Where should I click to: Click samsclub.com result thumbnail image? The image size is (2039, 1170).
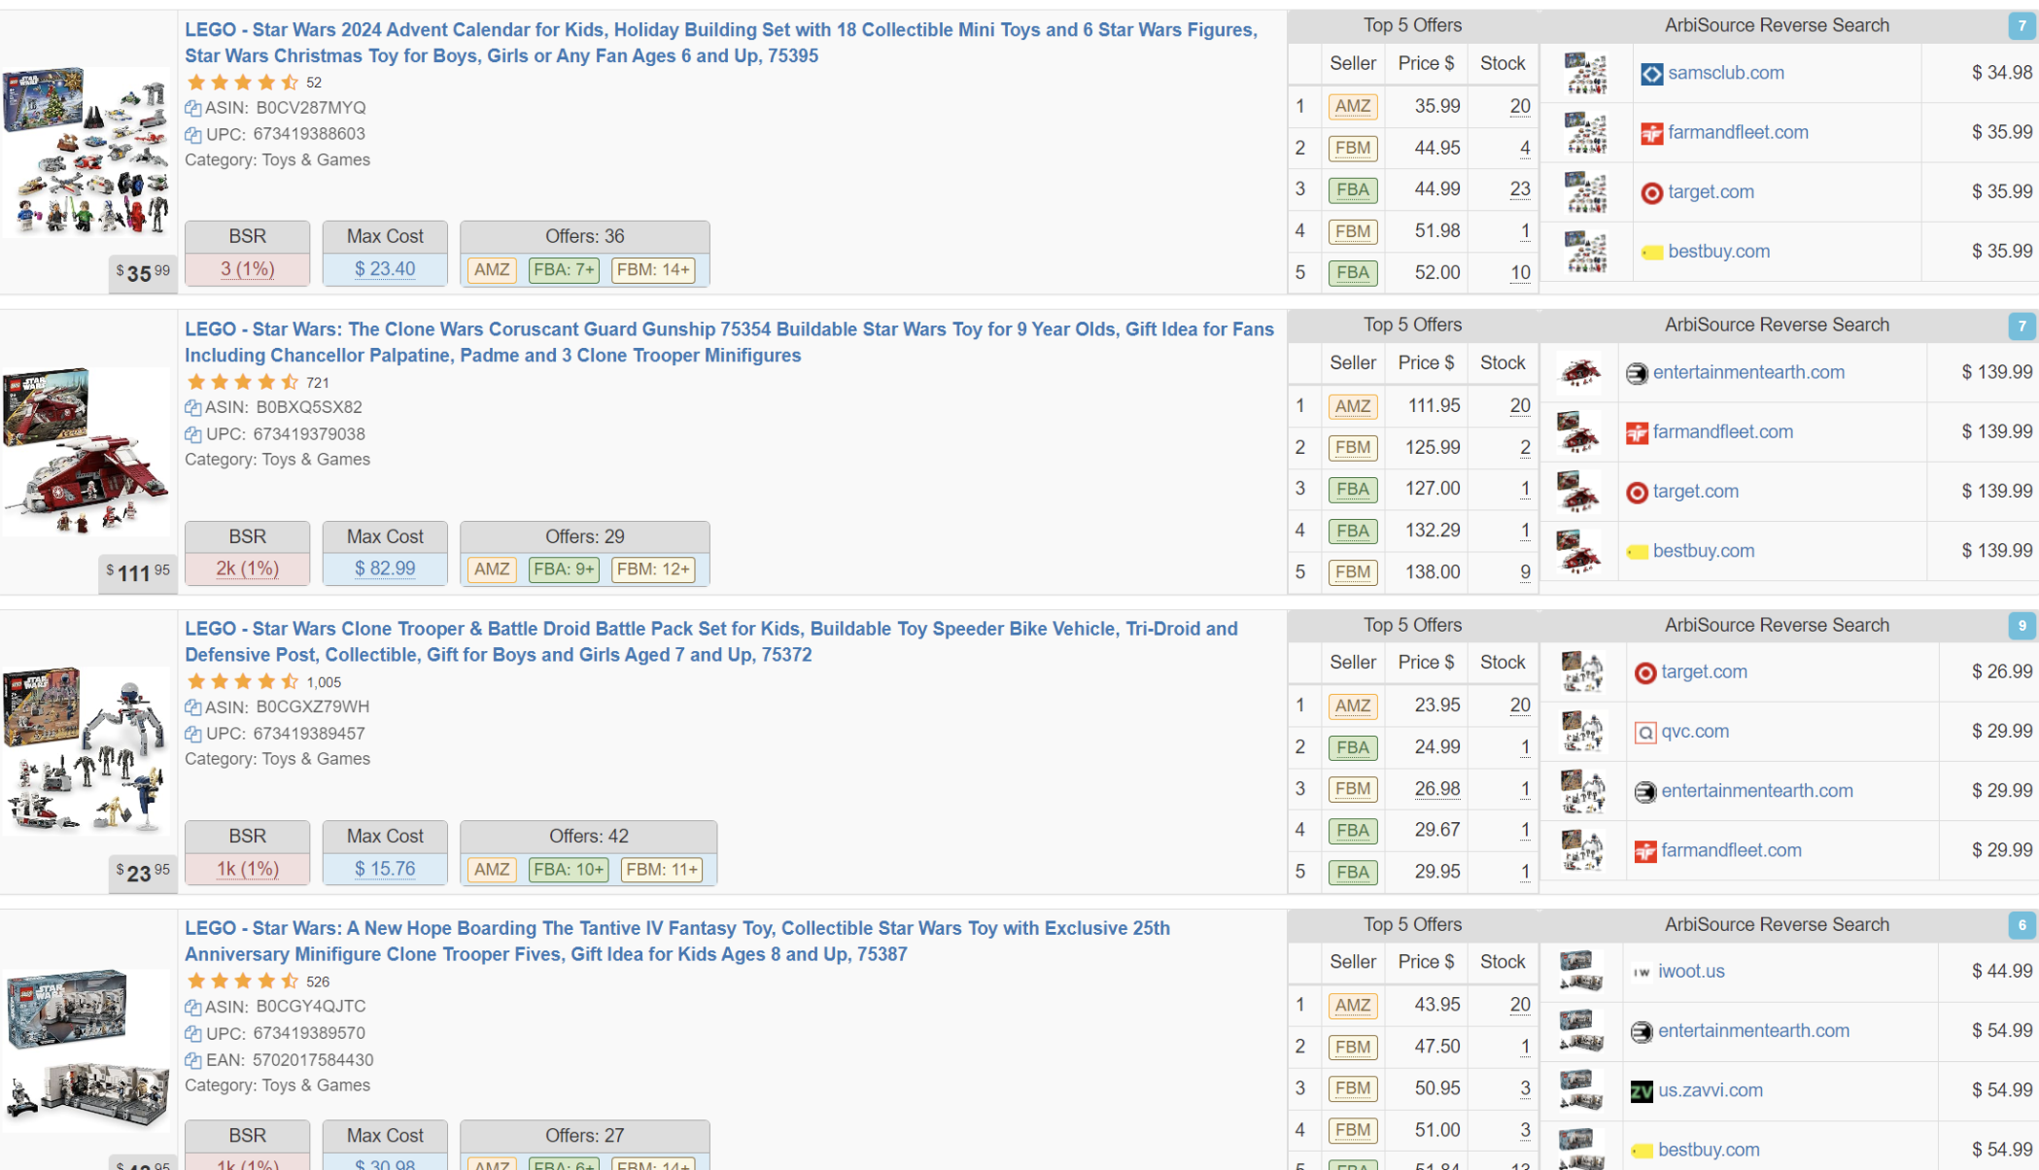click(1585, 73)
